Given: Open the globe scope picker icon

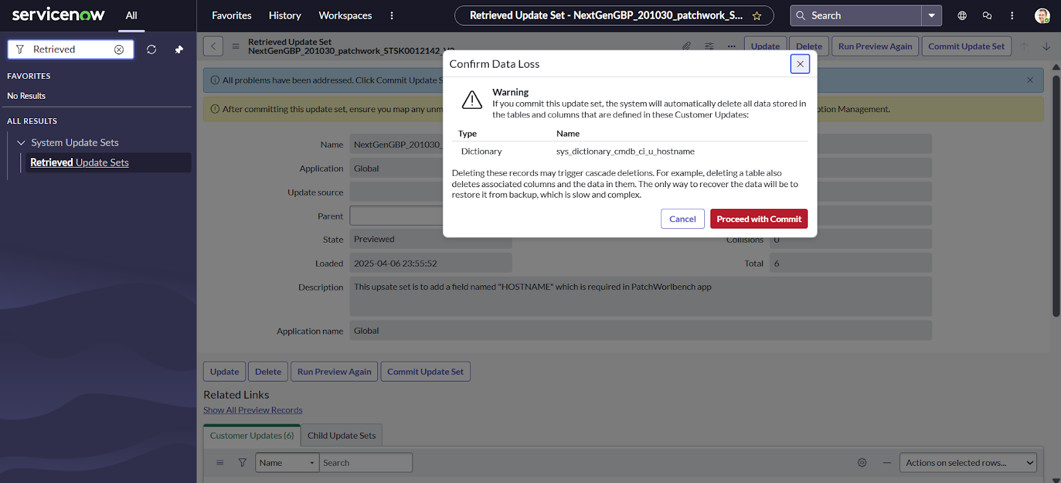Looking at the screenshot, I should 962,15.
